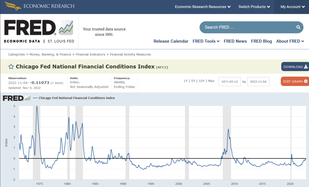Open the Switch Products dropdown

[x=254, y=7]
